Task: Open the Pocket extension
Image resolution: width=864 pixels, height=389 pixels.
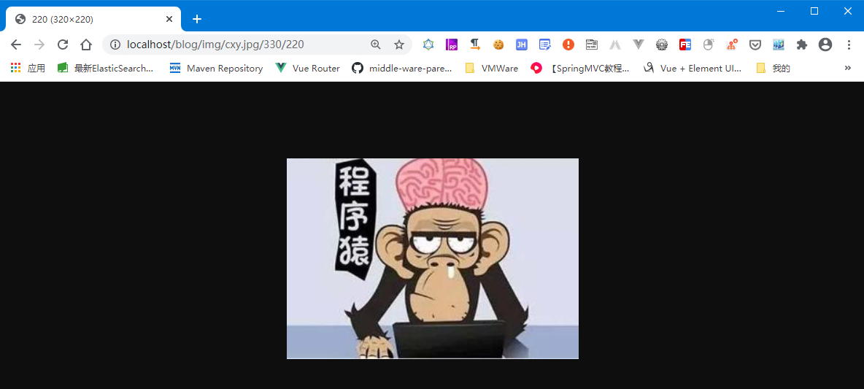Action: click(x=755, y=45)
